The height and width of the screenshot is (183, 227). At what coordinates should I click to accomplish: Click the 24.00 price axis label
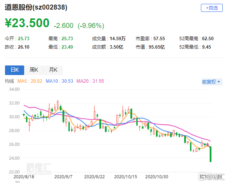(x=14, y=158)
